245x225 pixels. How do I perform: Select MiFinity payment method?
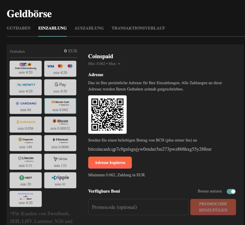[26, 87]
